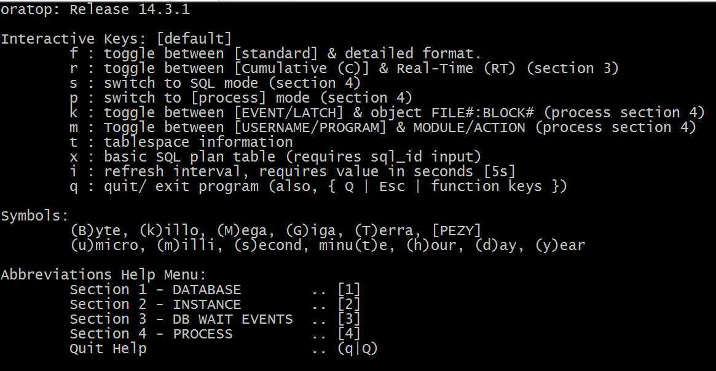Click the Quit Help (q|Q) option

(x=224, y=349)
